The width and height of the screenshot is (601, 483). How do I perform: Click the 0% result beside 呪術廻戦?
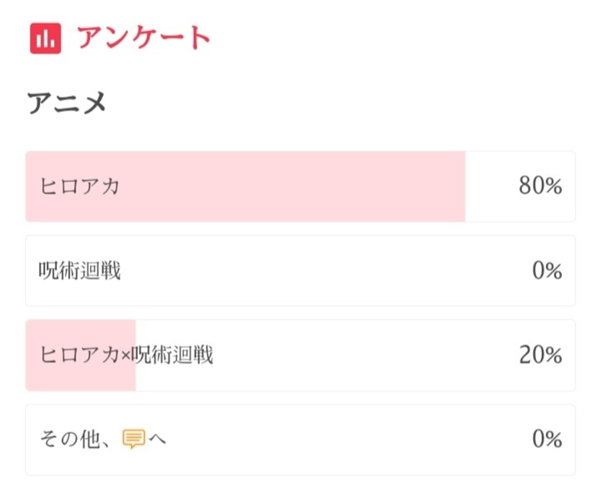pyautogui.click(x=547, y=270)
